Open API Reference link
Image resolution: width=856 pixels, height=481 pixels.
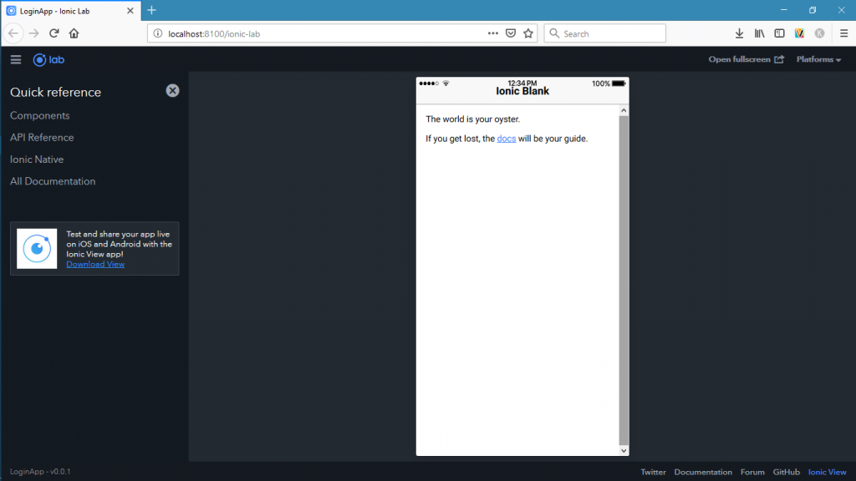(42, 137)
